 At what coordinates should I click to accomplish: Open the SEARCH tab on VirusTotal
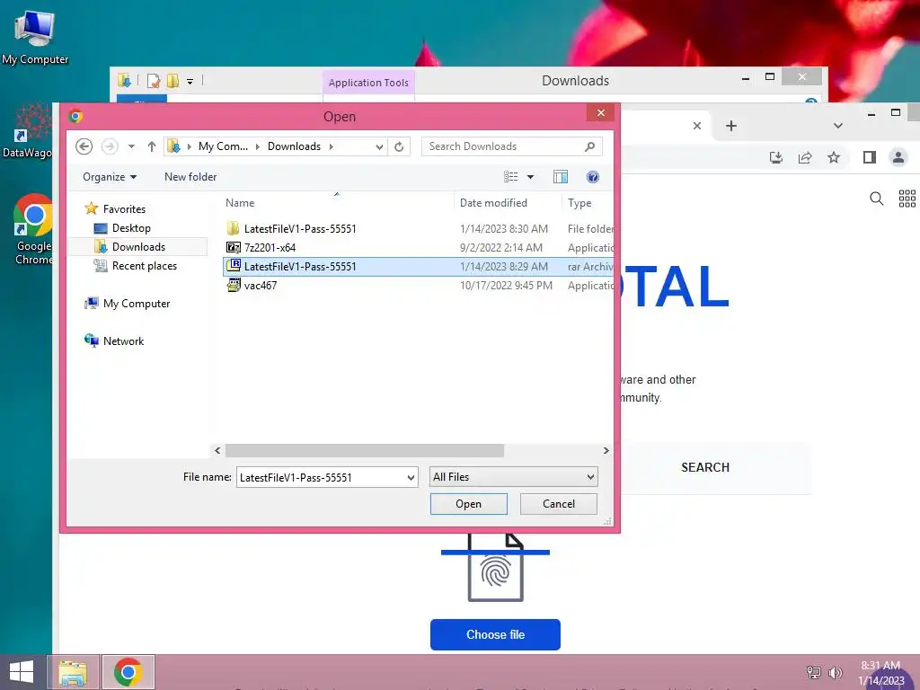point(705,467)
